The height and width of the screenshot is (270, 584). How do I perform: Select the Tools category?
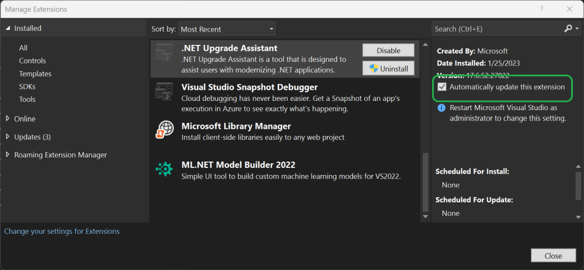(x=27, y=99)
